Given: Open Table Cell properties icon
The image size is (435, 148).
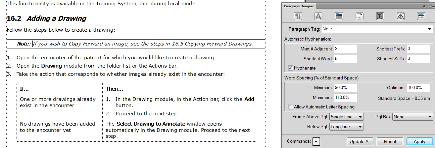Looking at the screenshot, I should (421, 16).
